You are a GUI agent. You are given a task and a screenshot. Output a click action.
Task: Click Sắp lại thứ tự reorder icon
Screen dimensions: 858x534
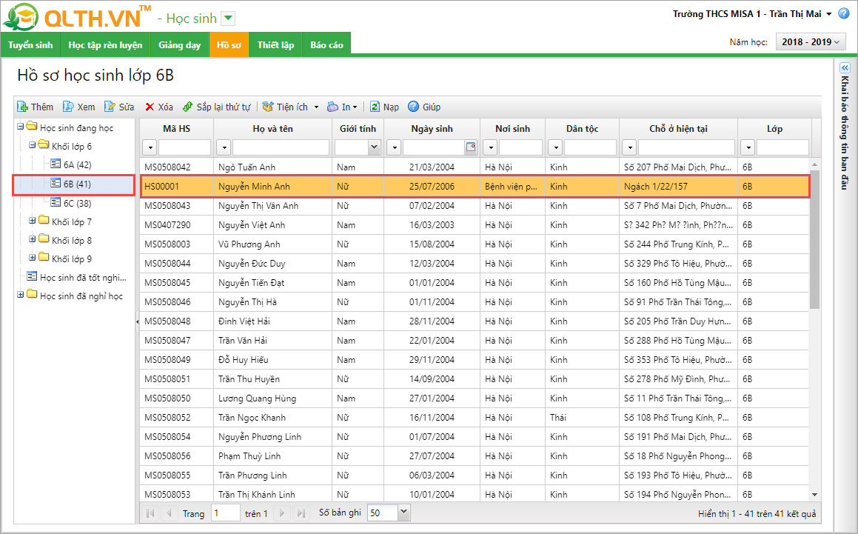(x=188, y=107)
